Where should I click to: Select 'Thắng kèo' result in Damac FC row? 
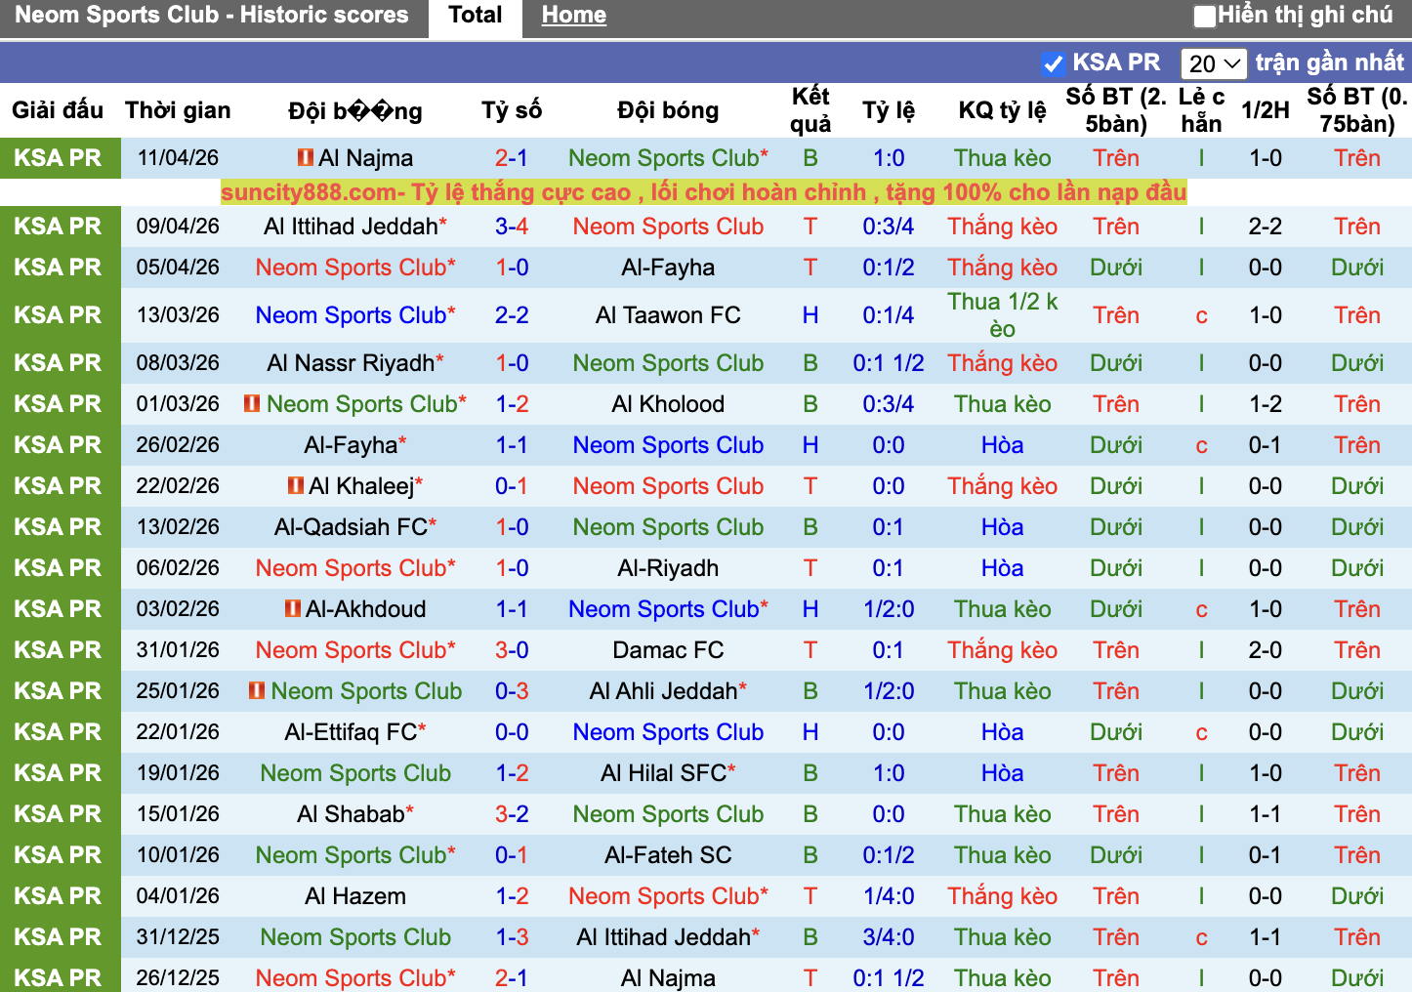pyautogui.click(x=1003, y=650)
